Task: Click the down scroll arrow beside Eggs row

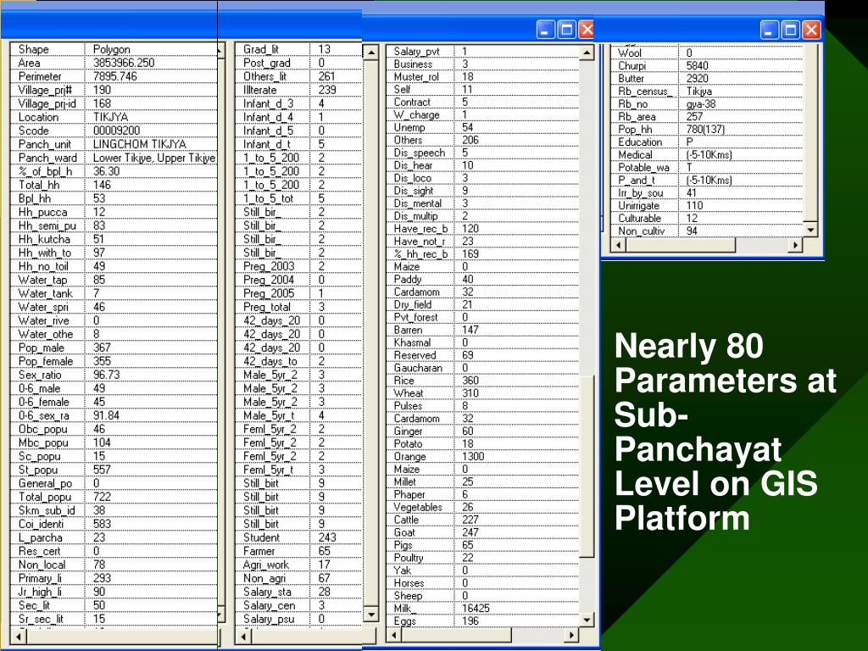Action: [587, 620]
